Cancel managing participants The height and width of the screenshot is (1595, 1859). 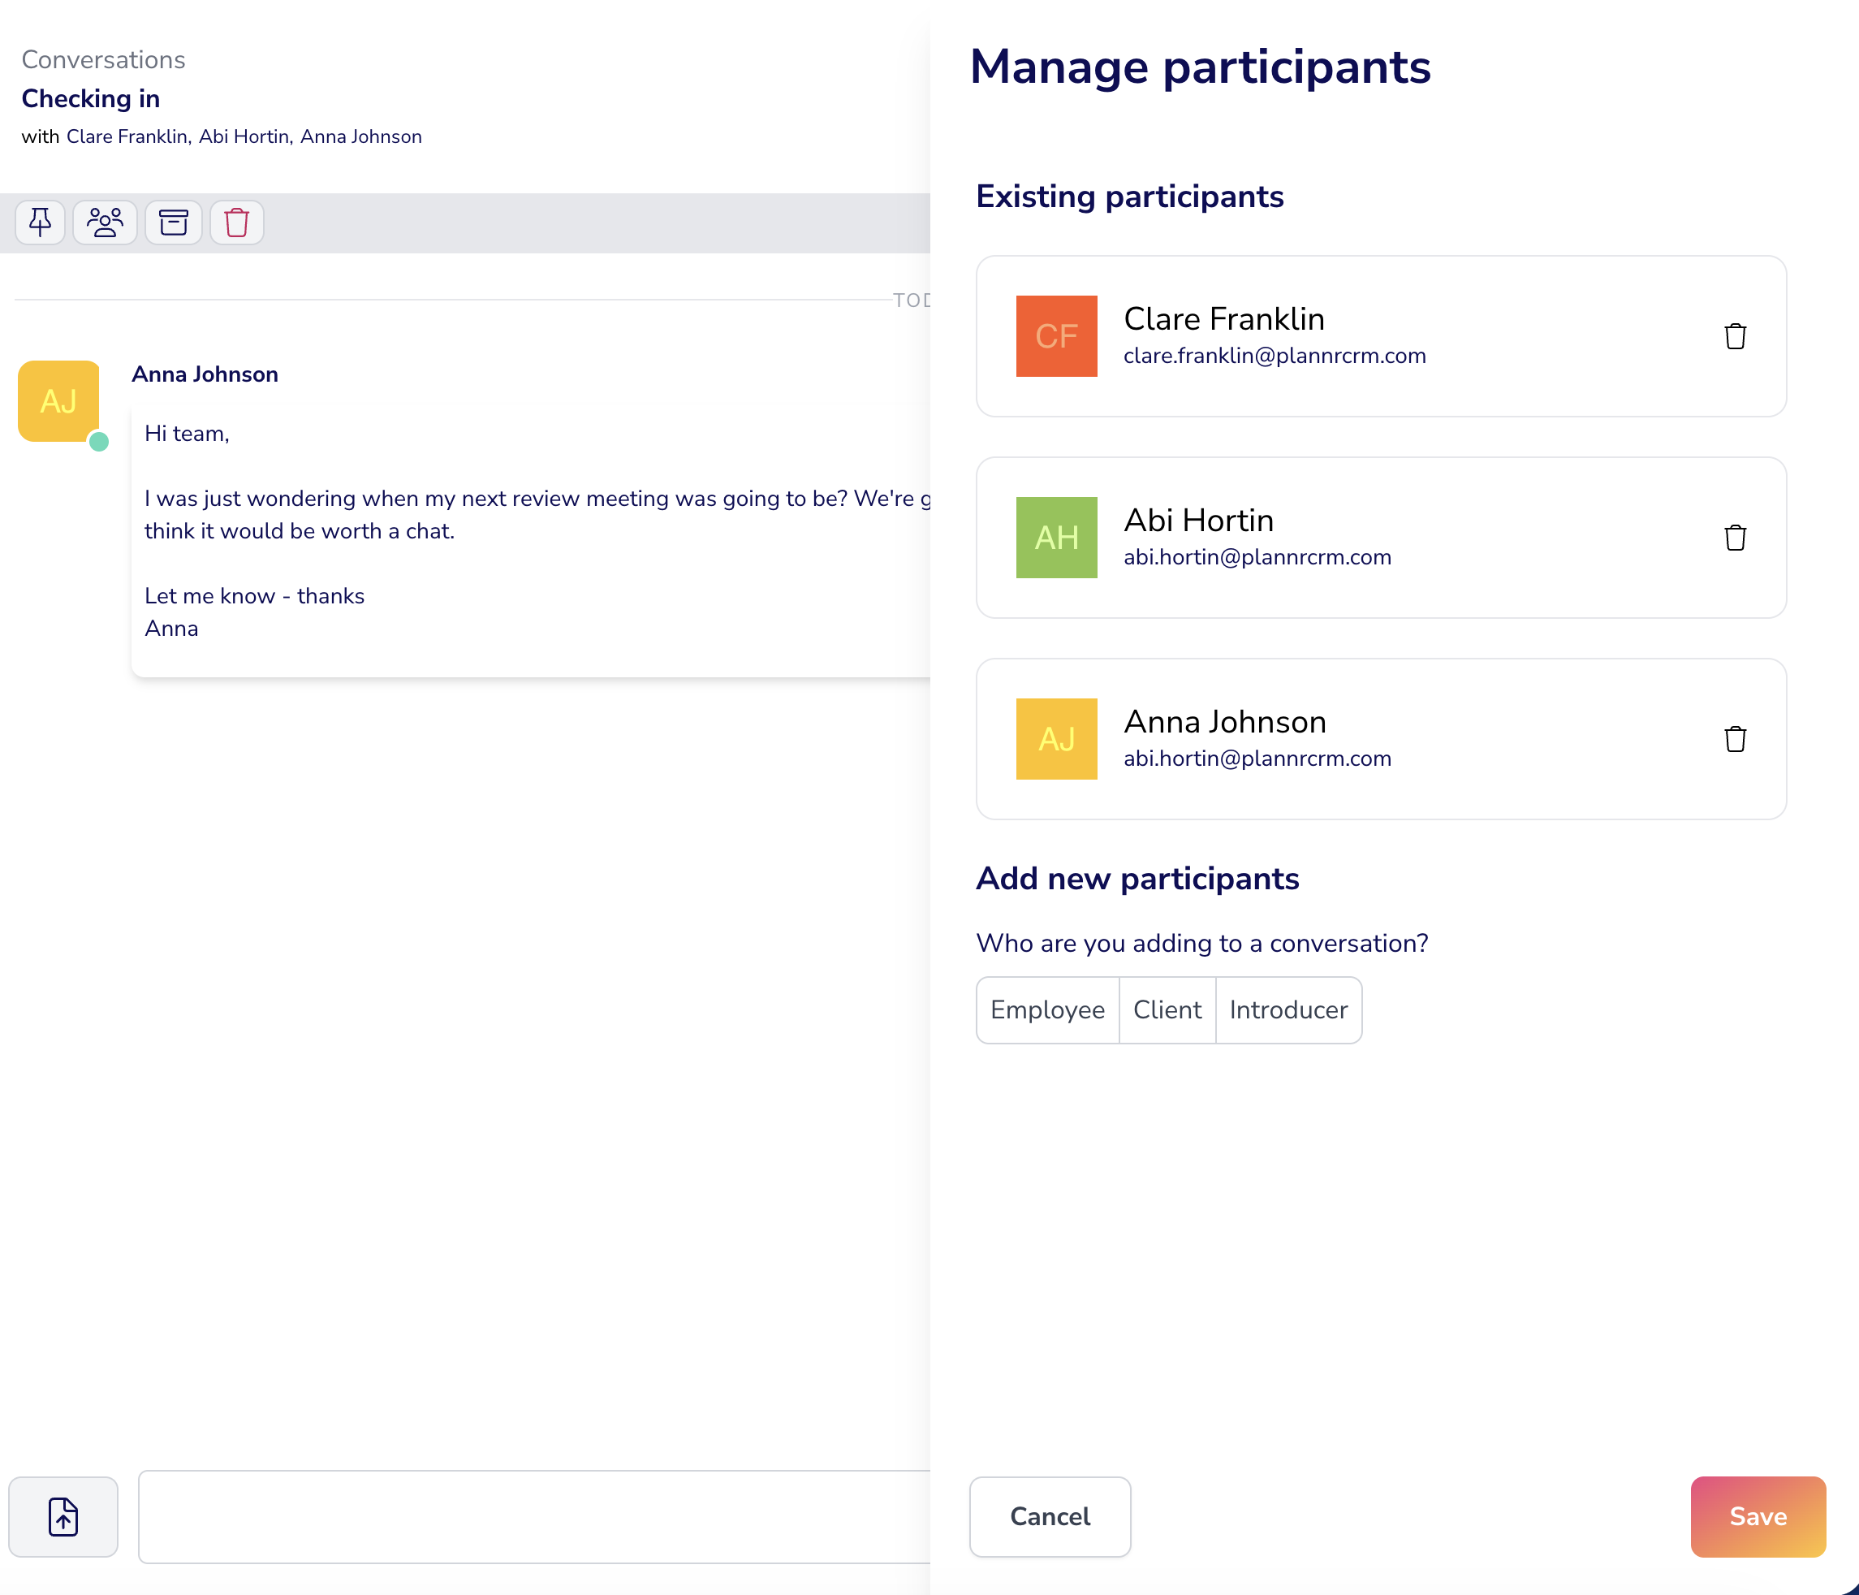(x=1050, y=1517)
